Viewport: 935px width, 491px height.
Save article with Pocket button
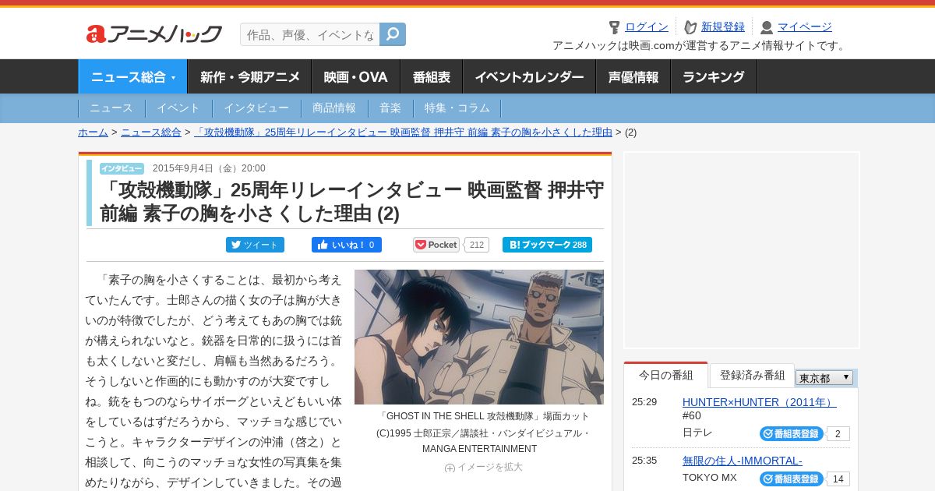[x=436, y=245]
